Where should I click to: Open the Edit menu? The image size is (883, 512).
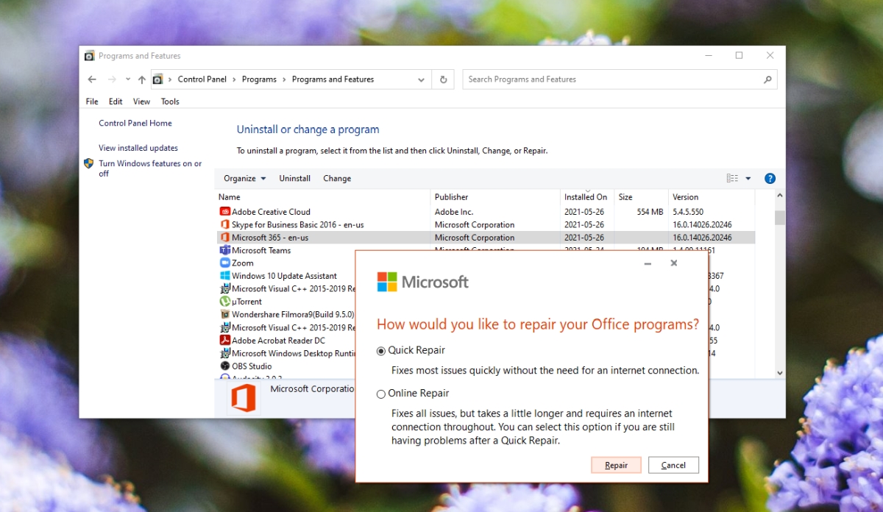coord(116,102)
